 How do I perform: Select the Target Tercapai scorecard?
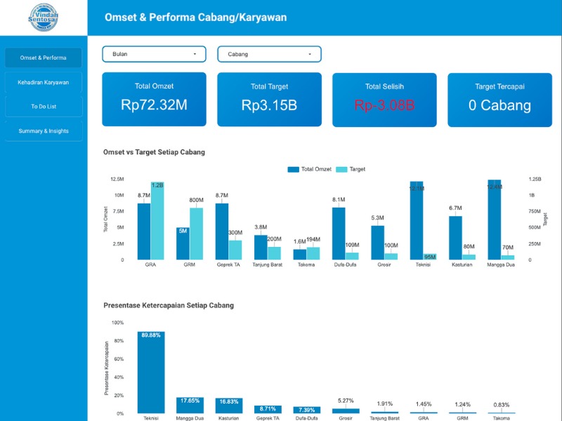coord(499,99)
